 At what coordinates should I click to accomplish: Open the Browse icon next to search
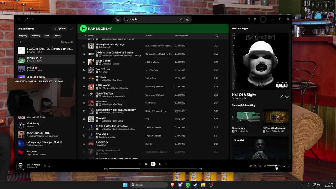click(188, 19)
